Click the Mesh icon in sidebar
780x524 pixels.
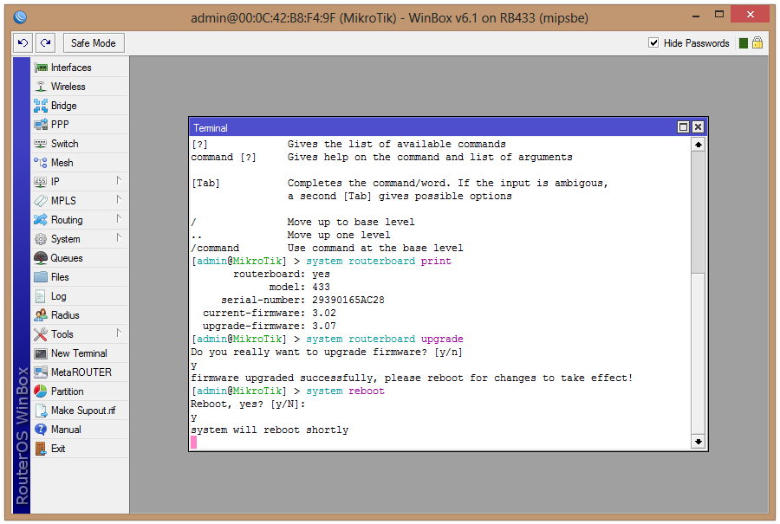pos(41,163)
